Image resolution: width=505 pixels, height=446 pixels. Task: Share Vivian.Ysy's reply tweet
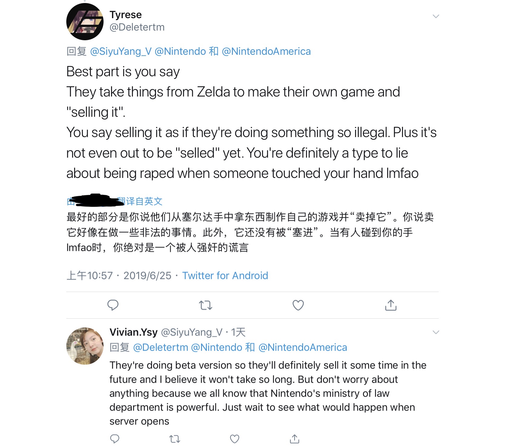[295, 439]
